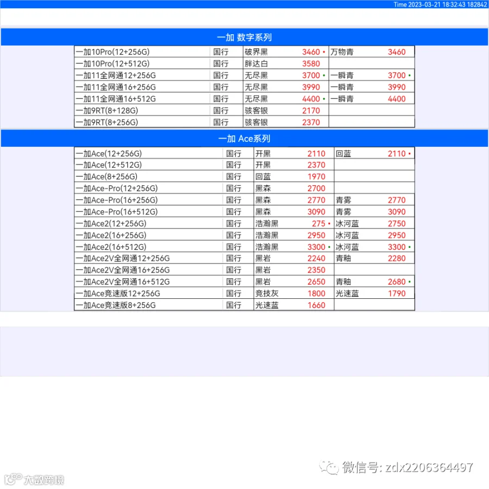Select the '一加9RT(8+128G)' model cell

click(x=142, y=111)
